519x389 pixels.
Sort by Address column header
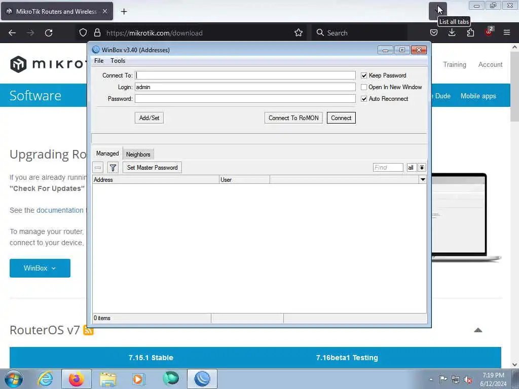(x=156, y=180)
